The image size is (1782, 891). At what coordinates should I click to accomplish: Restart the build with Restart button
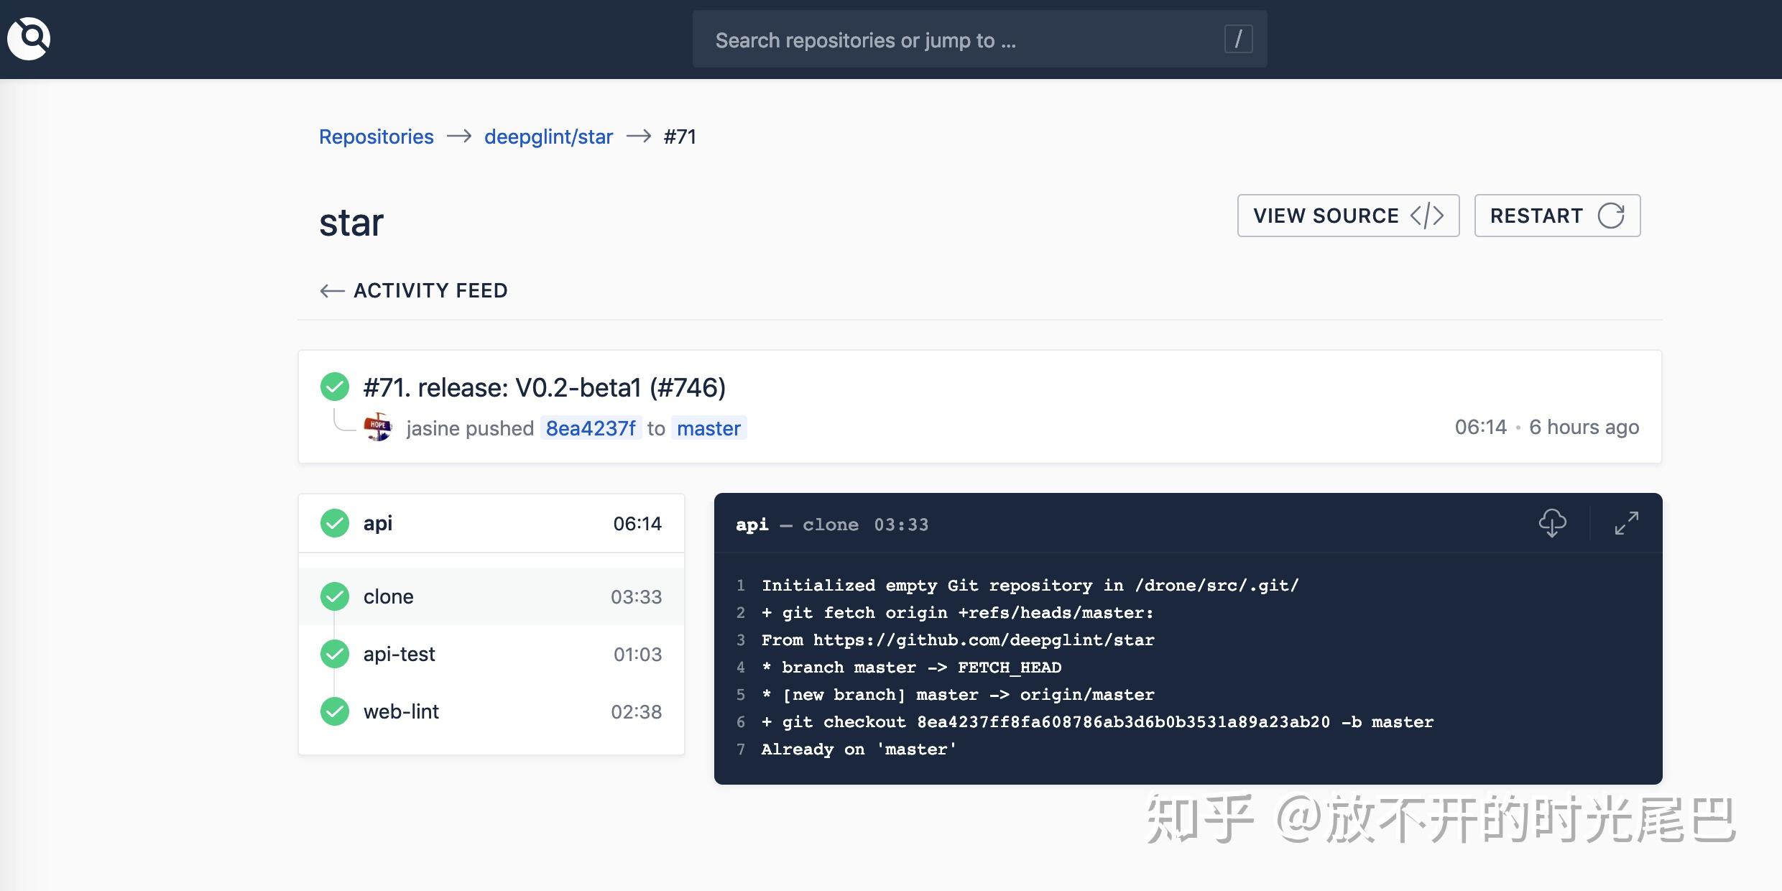point(1557,216)
